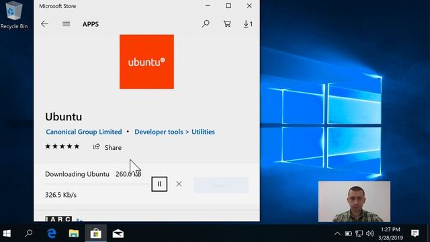
Task: Click Microsoft Store taskbar icon
Action: [x=95, y=233]
